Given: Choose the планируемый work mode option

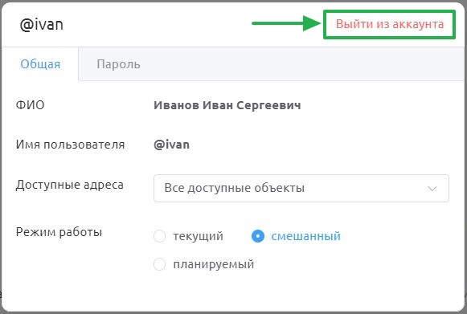Looking at the screenshot, I should click(x=159, y=264).
